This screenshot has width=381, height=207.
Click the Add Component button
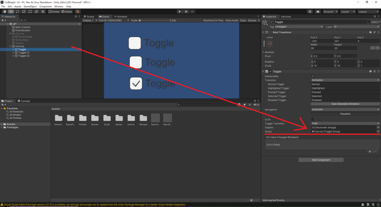(x=321, y=160)
